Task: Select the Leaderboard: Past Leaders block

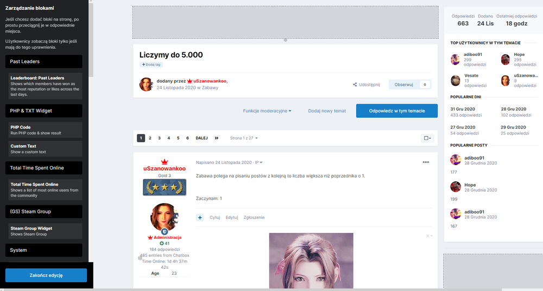Action: pyautogui.click(x=45, y=85)
